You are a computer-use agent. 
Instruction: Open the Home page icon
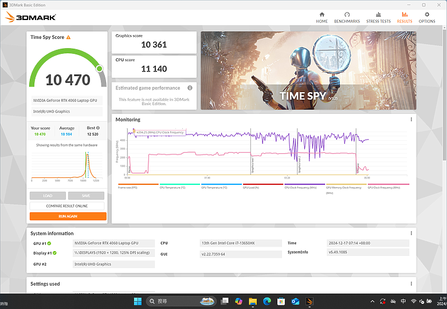[x=321, y=14]
